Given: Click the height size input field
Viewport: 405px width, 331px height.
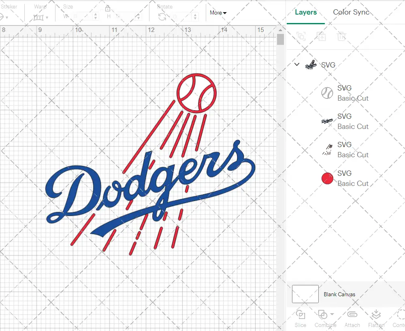Looking at the screenshot, I should click(125, 17).
